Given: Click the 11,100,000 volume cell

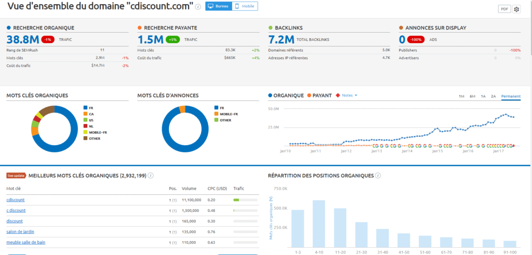Looking at the screenshot, I should [192, 200].
